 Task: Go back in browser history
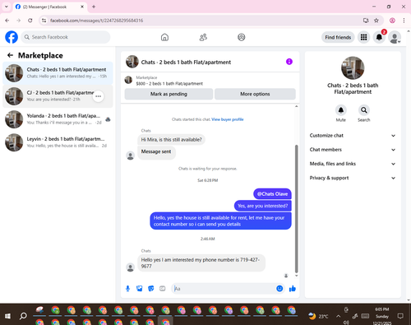7,21
